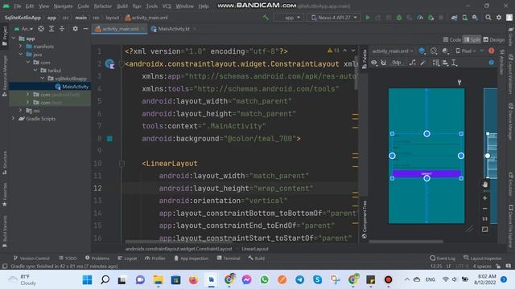Open the Event Log
The width and height of the screenshot is (515, 289).
pos(443,258)
